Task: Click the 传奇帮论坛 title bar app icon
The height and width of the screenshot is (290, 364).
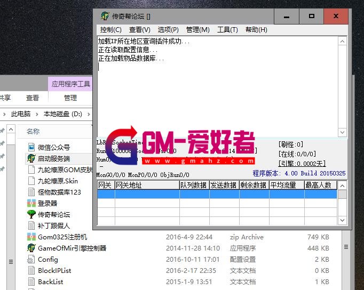Action: [x=105, y=16]
